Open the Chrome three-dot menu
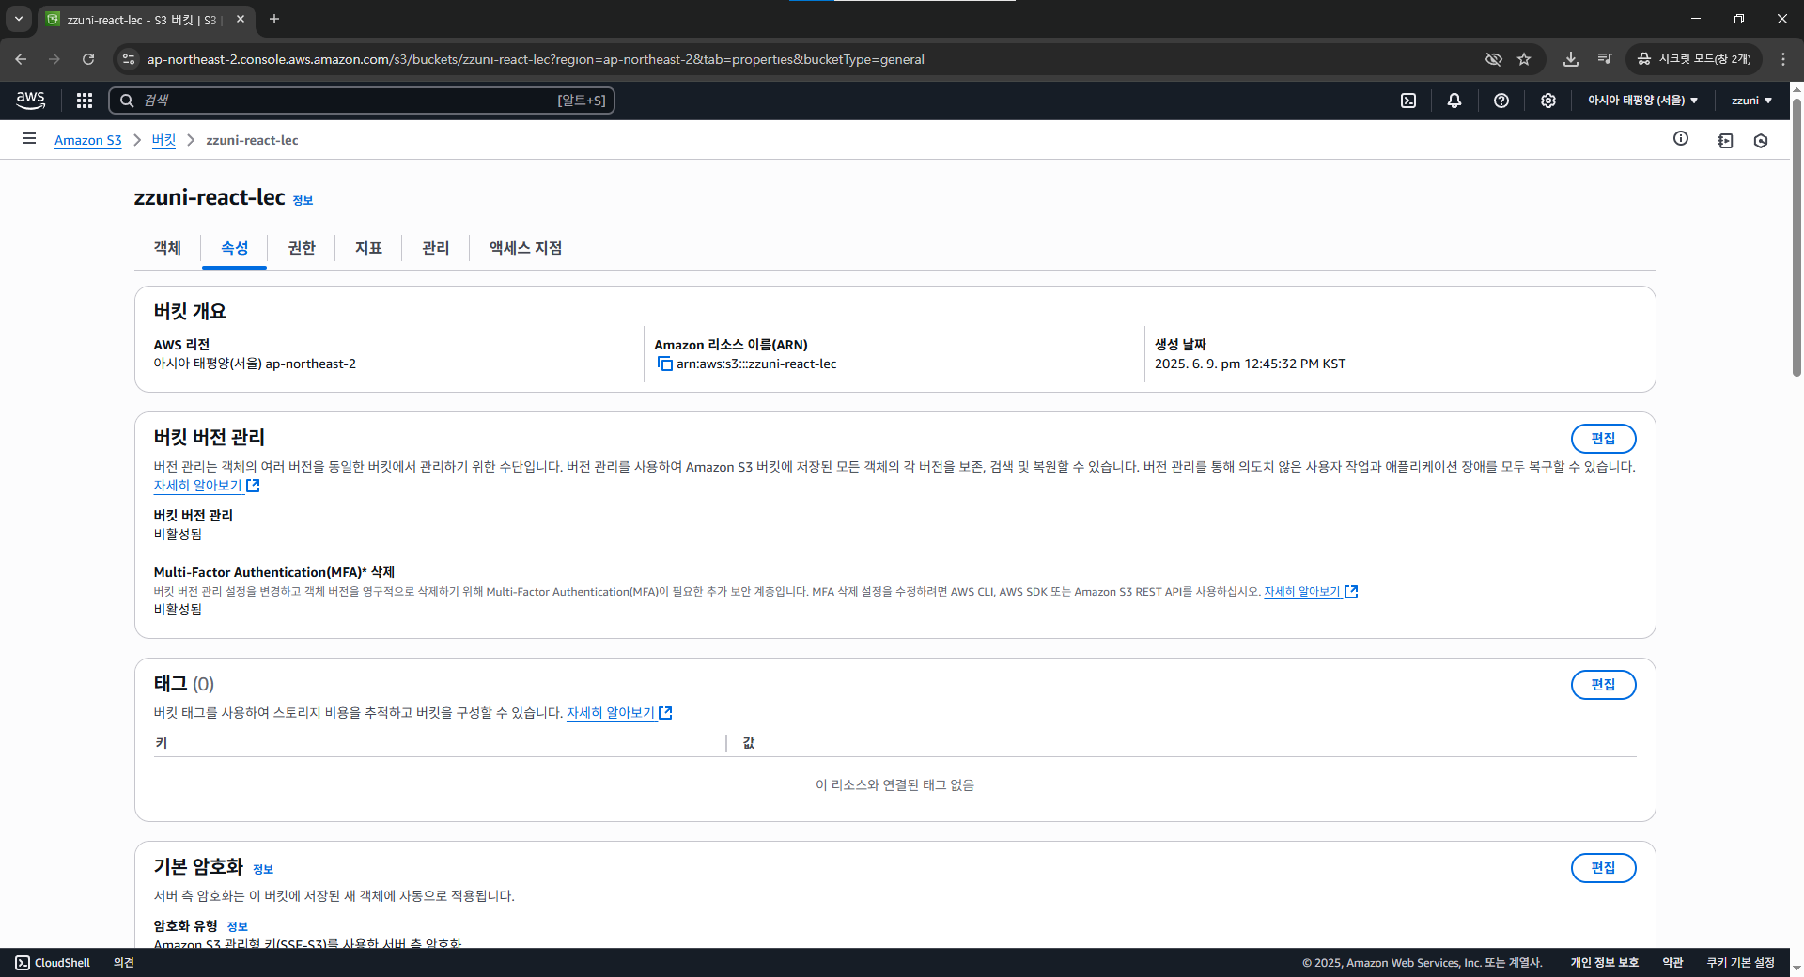The height and width of the screenshot is (977, 1804). click(1783, 59)
